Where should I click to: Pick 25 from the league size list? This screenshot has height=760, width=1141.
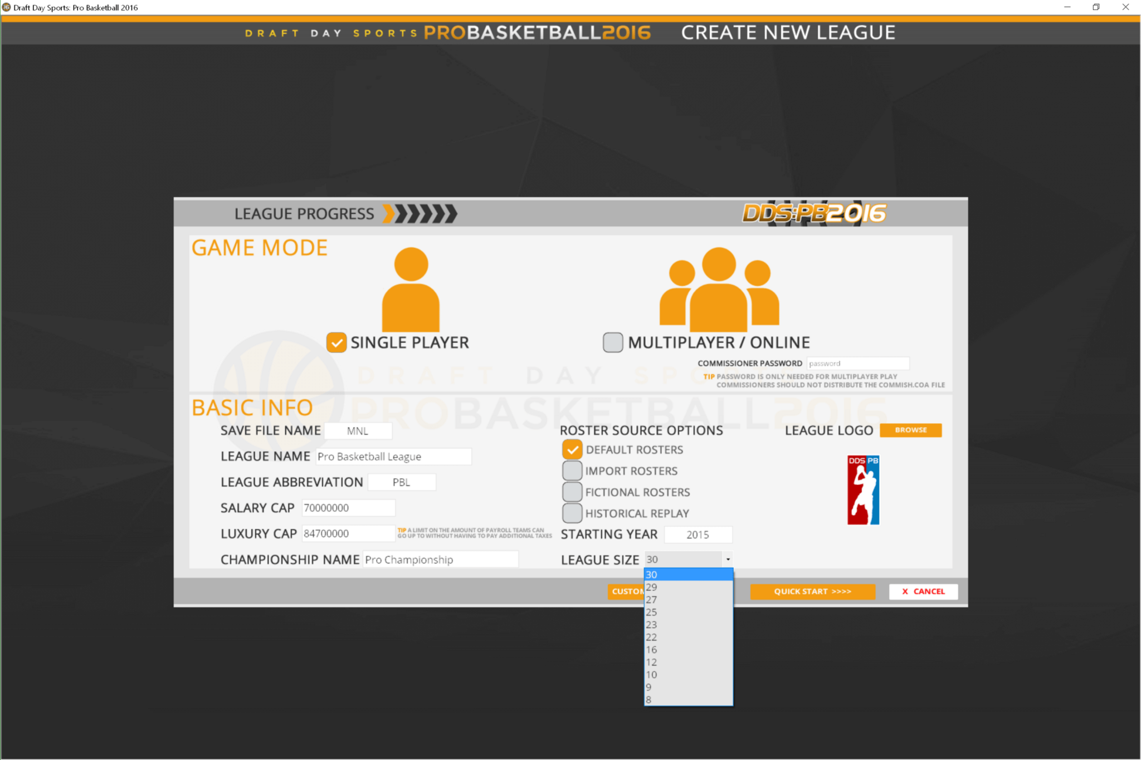click(x=689, y=612)
